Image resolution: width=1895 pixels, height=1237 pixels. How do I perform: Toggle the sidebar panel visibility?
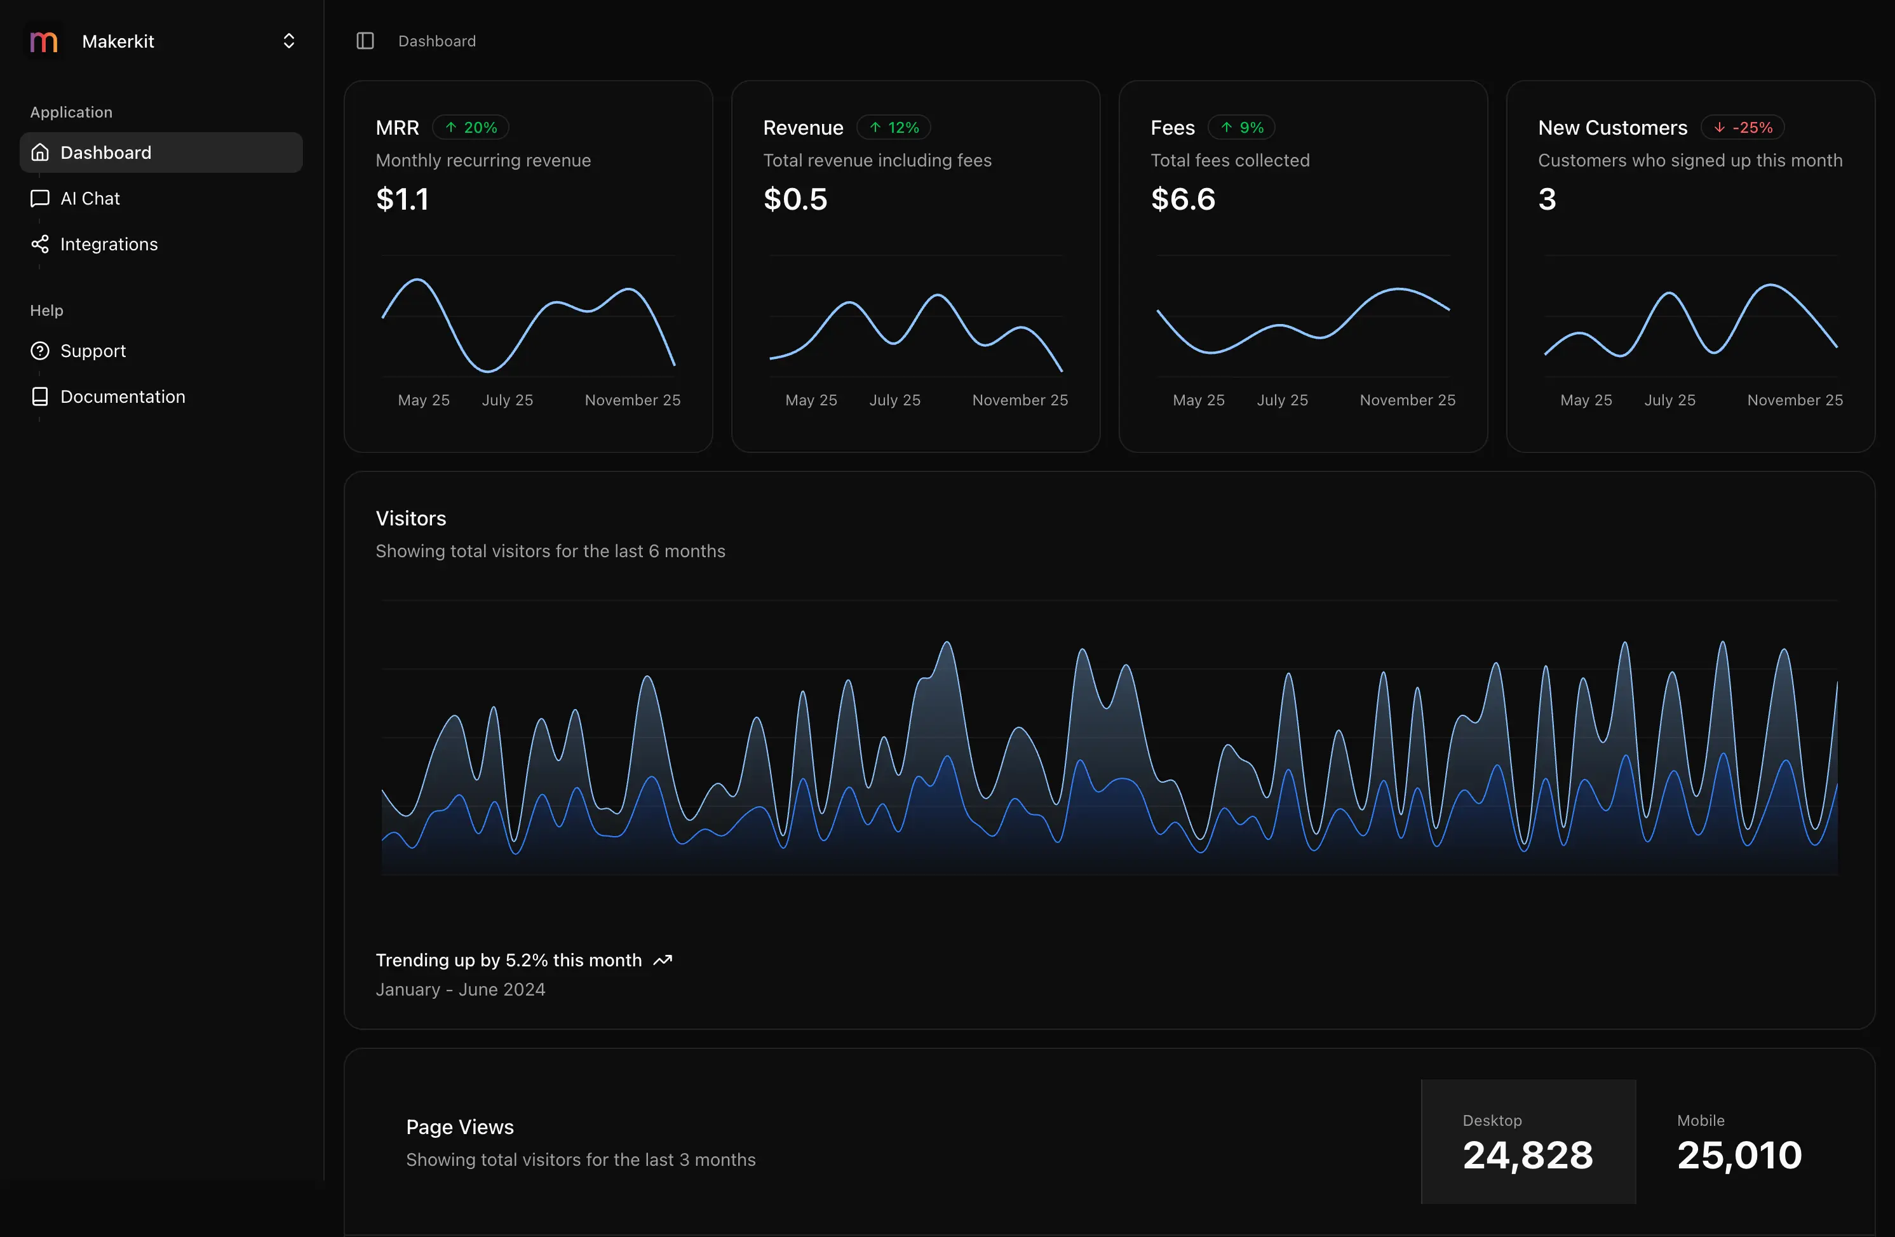click(x=365, y=41)
